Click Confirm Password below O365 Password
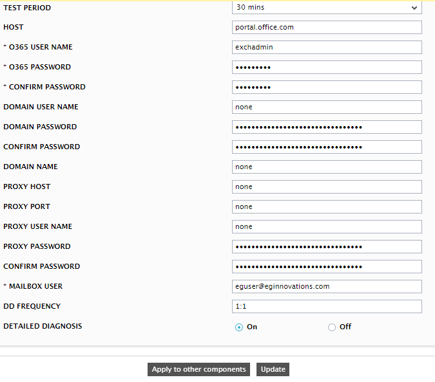 click(x=327, y=87)
